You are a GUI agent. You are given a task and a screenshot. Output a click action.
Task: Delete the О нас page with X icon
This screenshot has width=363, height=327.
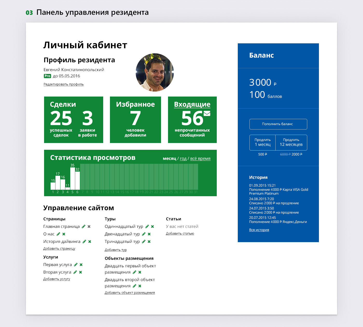64,234
